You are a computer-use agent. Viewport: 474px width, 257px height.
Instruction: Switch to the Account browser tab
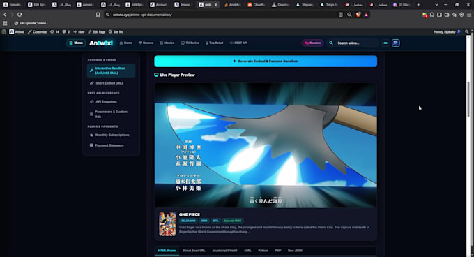159,5
